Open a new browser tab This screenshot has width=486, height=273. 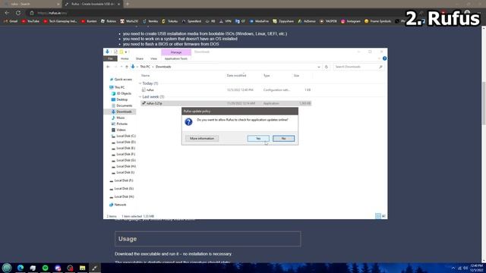point(128,4)
